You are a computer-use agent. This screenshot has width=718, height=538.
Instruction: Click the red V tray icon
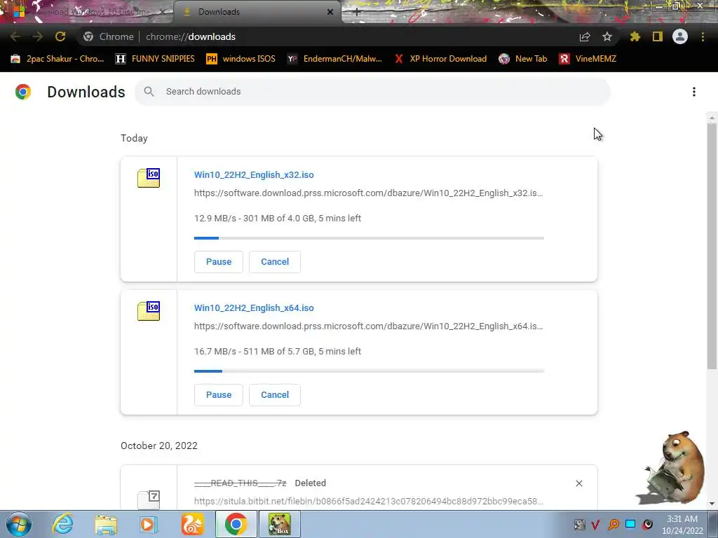596,524
